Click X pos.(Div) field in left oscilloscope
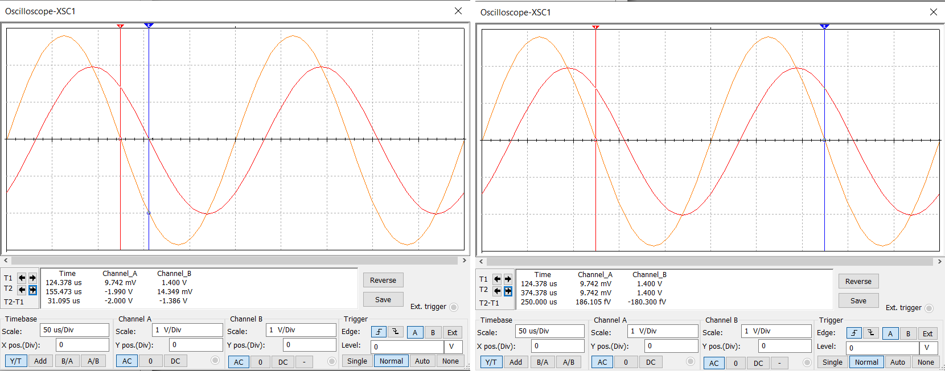Screen dimensions: 945x371 tap(83, 345)
